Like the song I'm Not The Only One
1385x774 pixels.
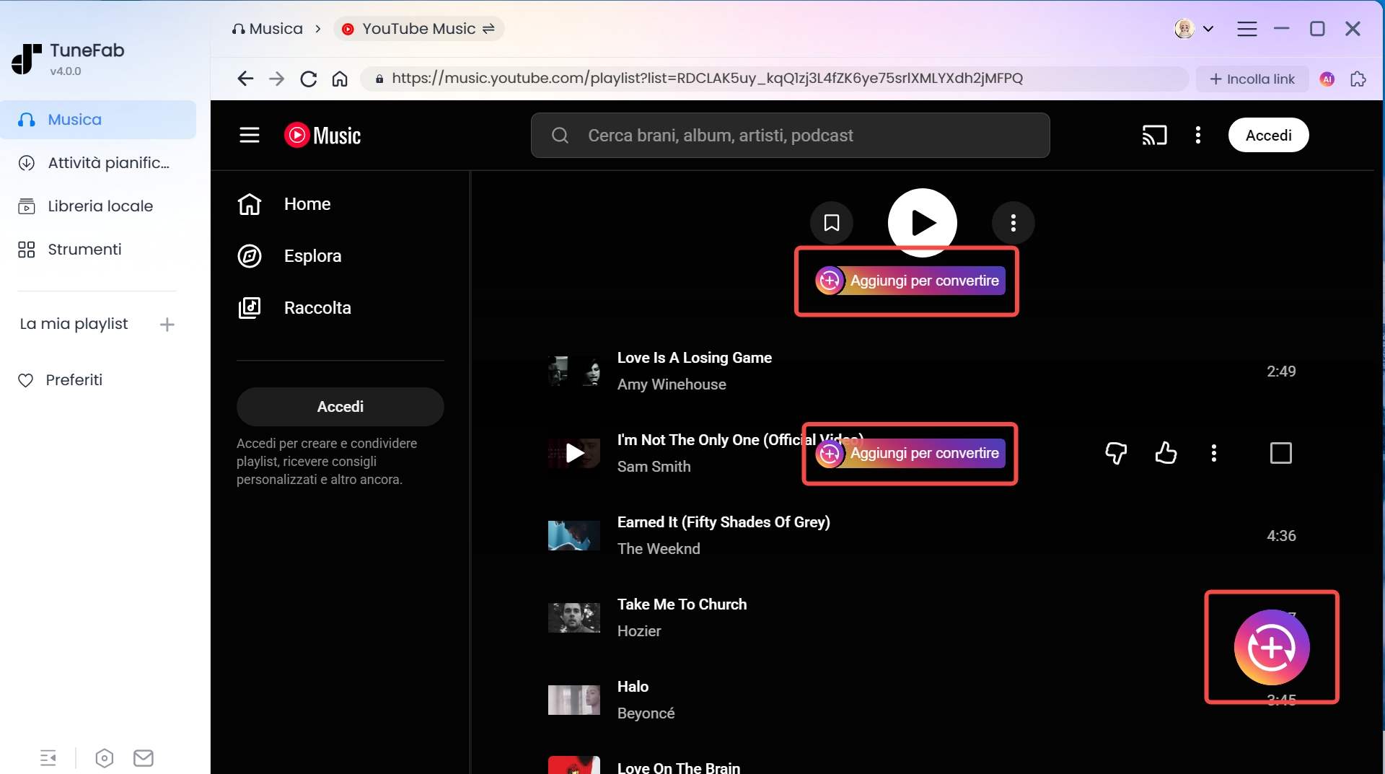point(1166,453)
